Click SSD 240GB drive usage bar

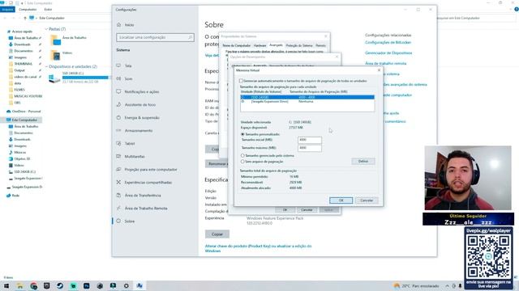coord(85,78)
